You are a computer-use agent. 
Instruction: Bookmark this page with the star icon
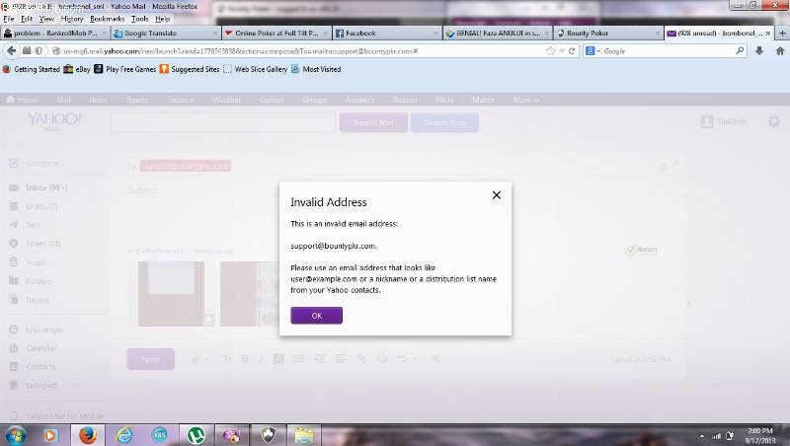point(550,50)
